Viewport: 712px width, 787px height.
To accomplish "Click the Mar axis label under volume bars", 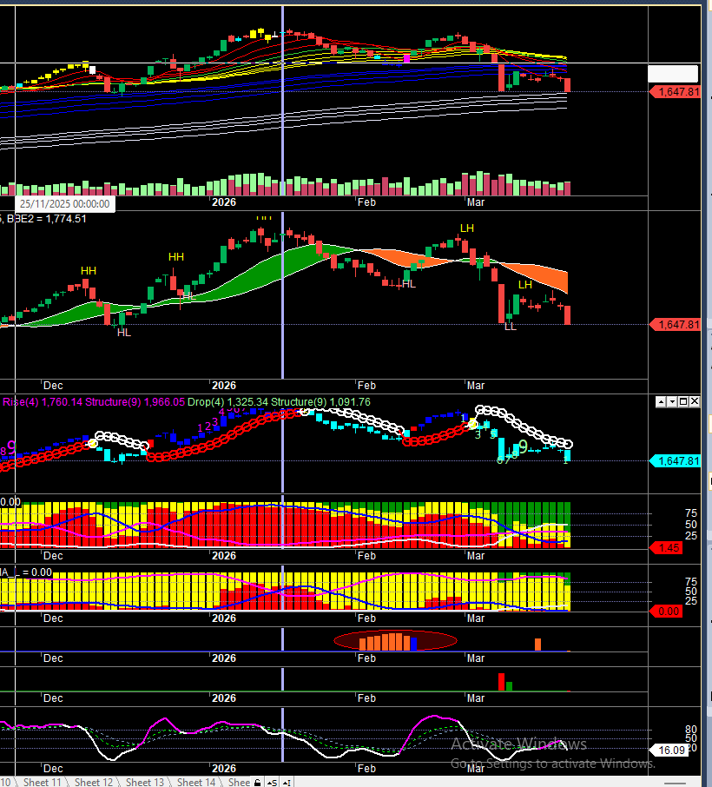I will click(x=476, y=202).
